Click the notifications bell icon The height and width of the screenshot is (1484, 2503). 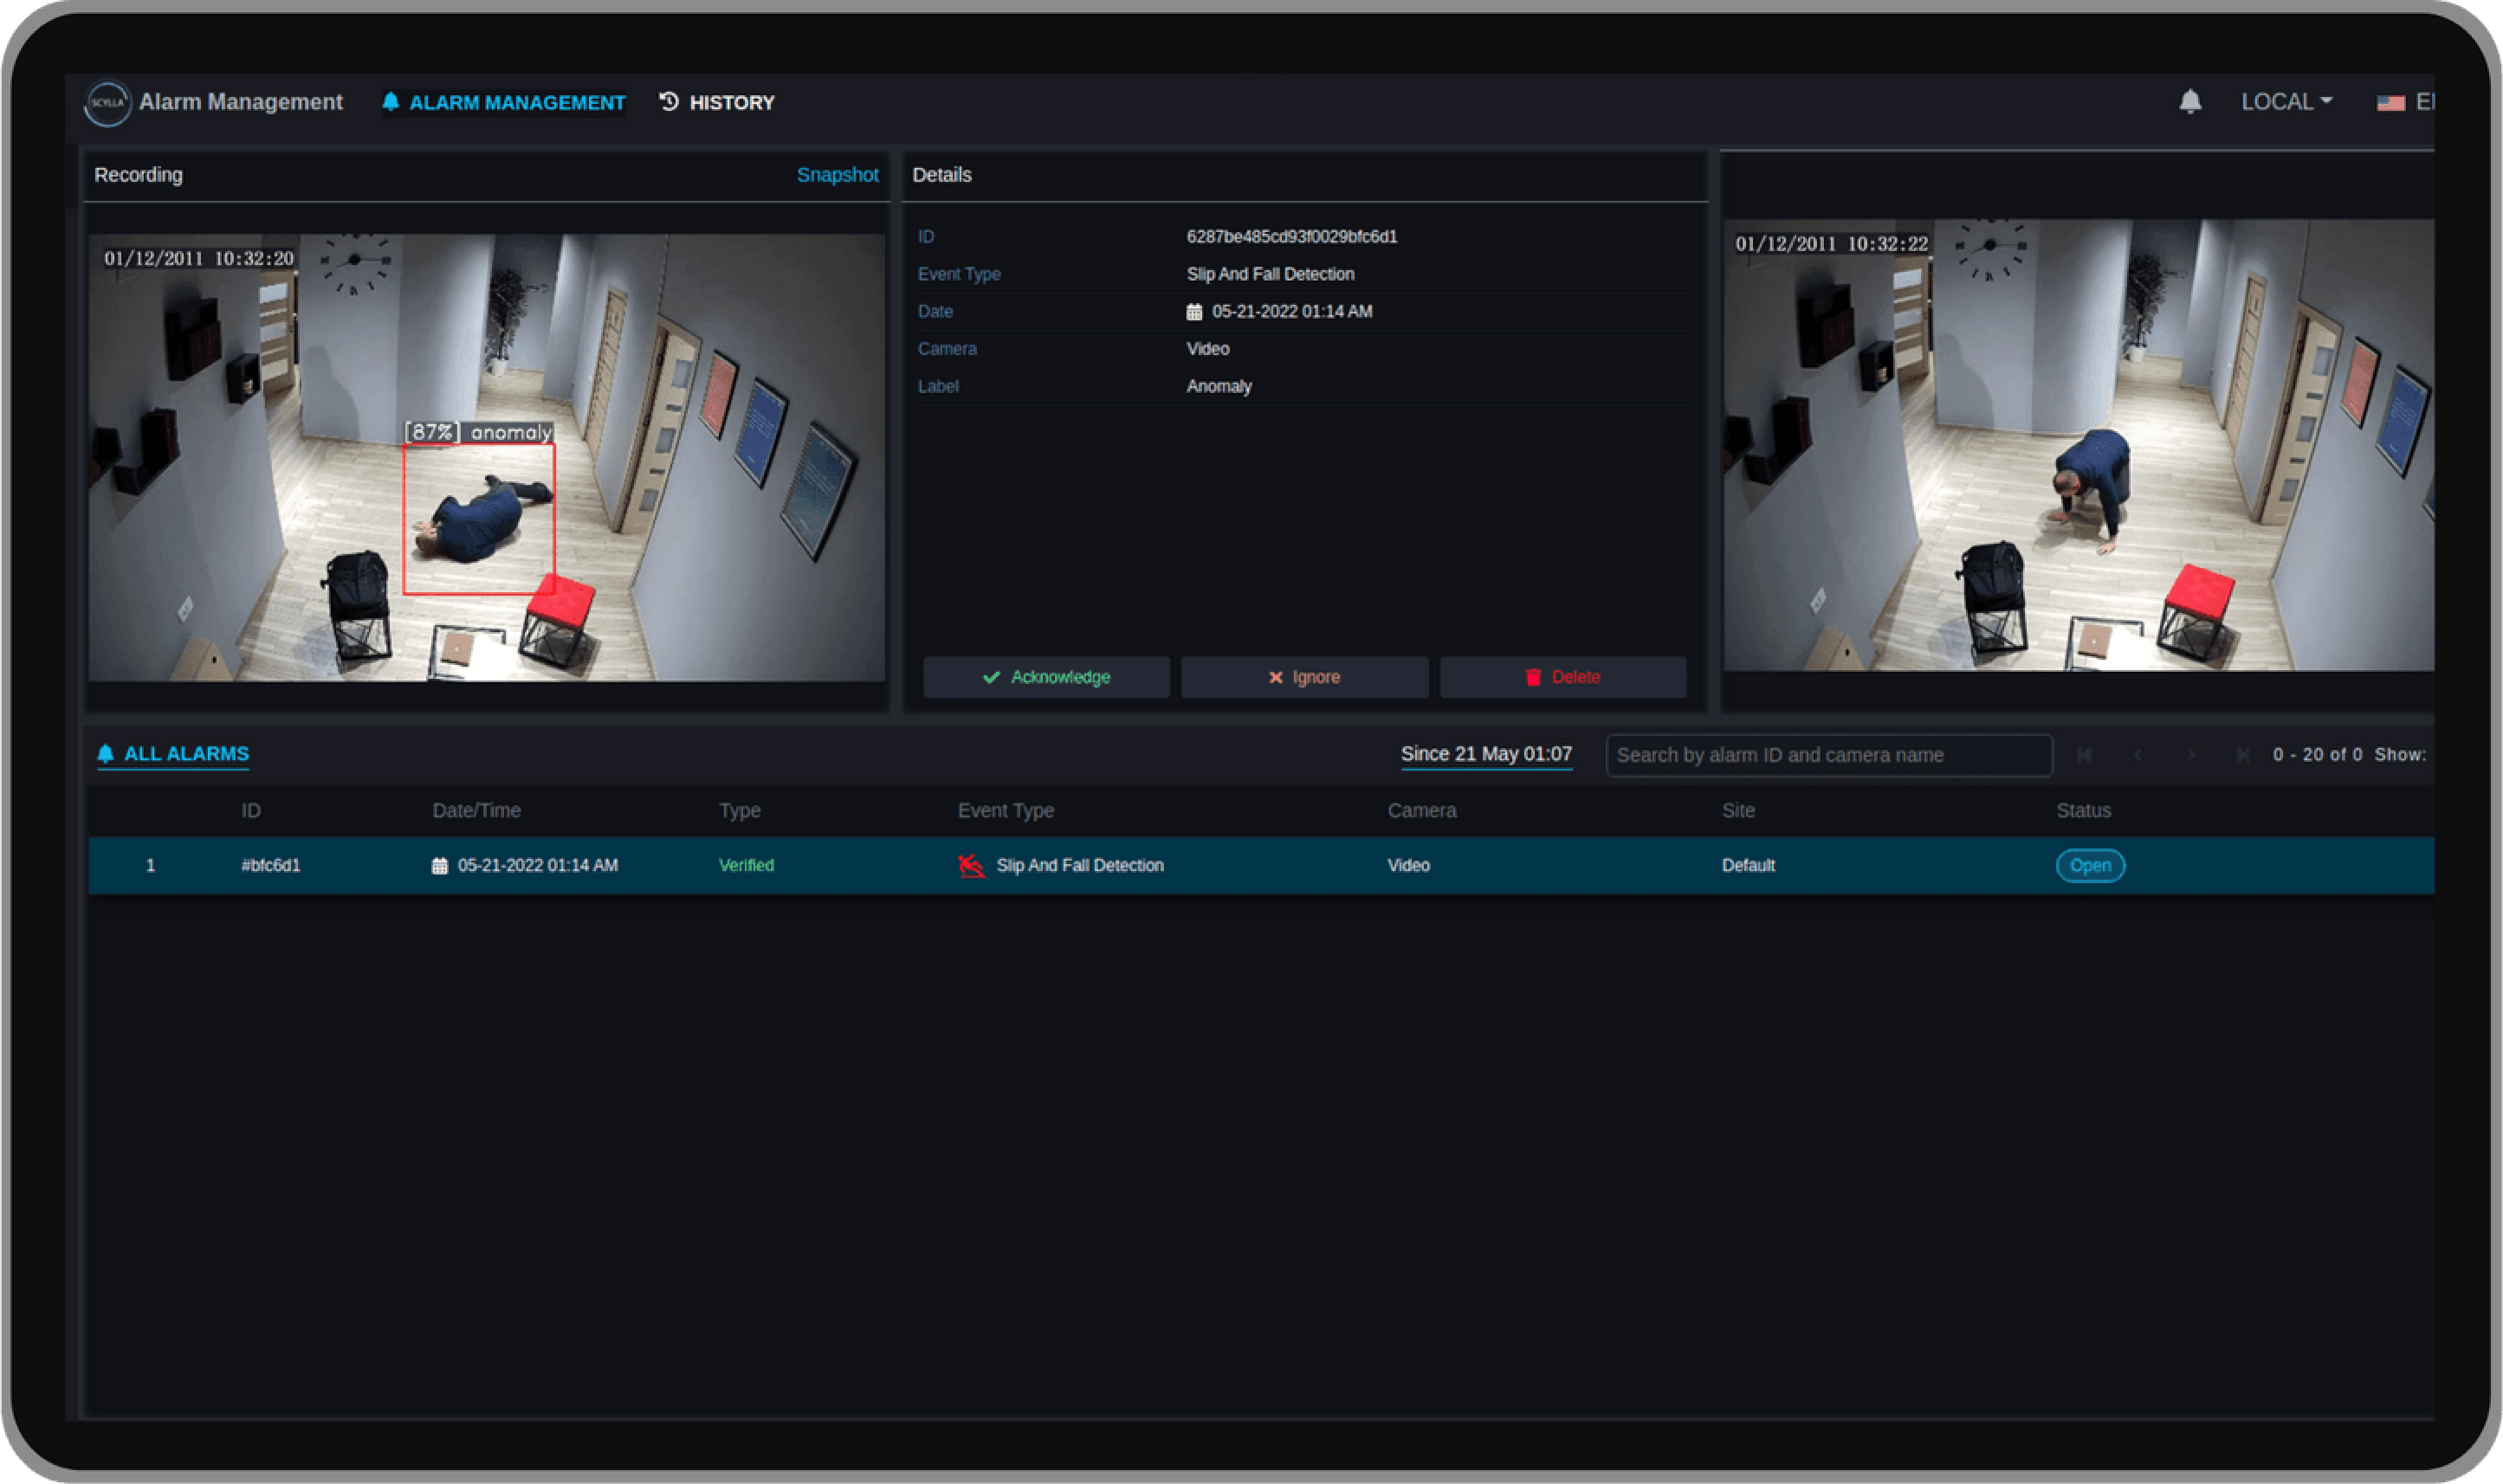point(2190,102)
